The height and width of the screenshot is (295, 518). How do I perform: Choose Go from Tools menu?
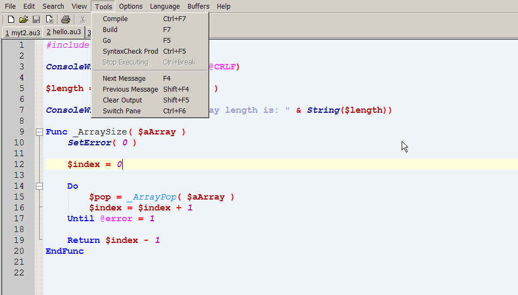tap(150, 41)
